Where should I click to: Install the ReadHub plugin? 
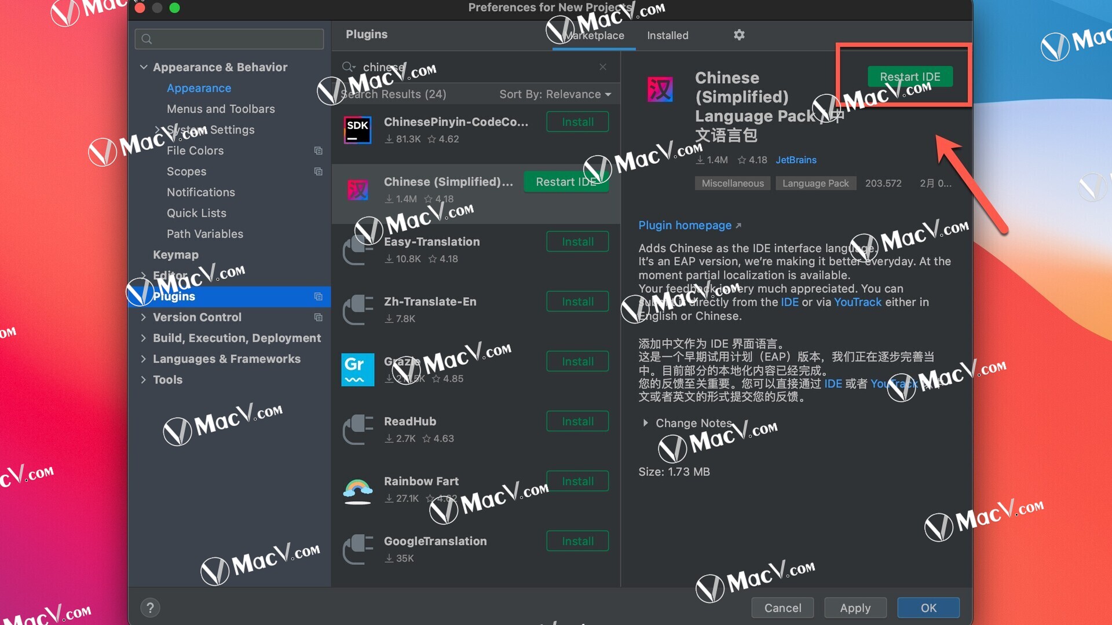pos(577,421)
